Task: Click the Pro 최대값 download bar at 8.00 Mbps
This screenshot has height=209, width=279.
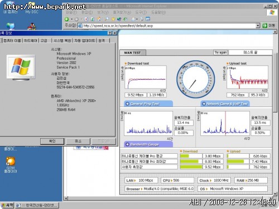Action: (x=191, y=161)
